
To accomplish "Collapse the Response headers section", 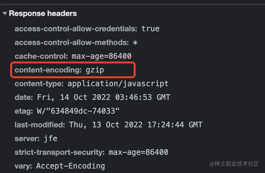I will (5, 13).
